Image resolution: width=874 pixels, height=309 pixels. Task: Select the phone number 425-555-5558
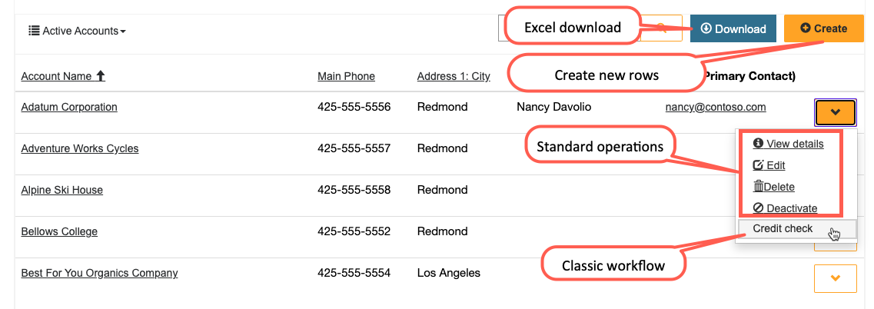click(x=354, y=190)
